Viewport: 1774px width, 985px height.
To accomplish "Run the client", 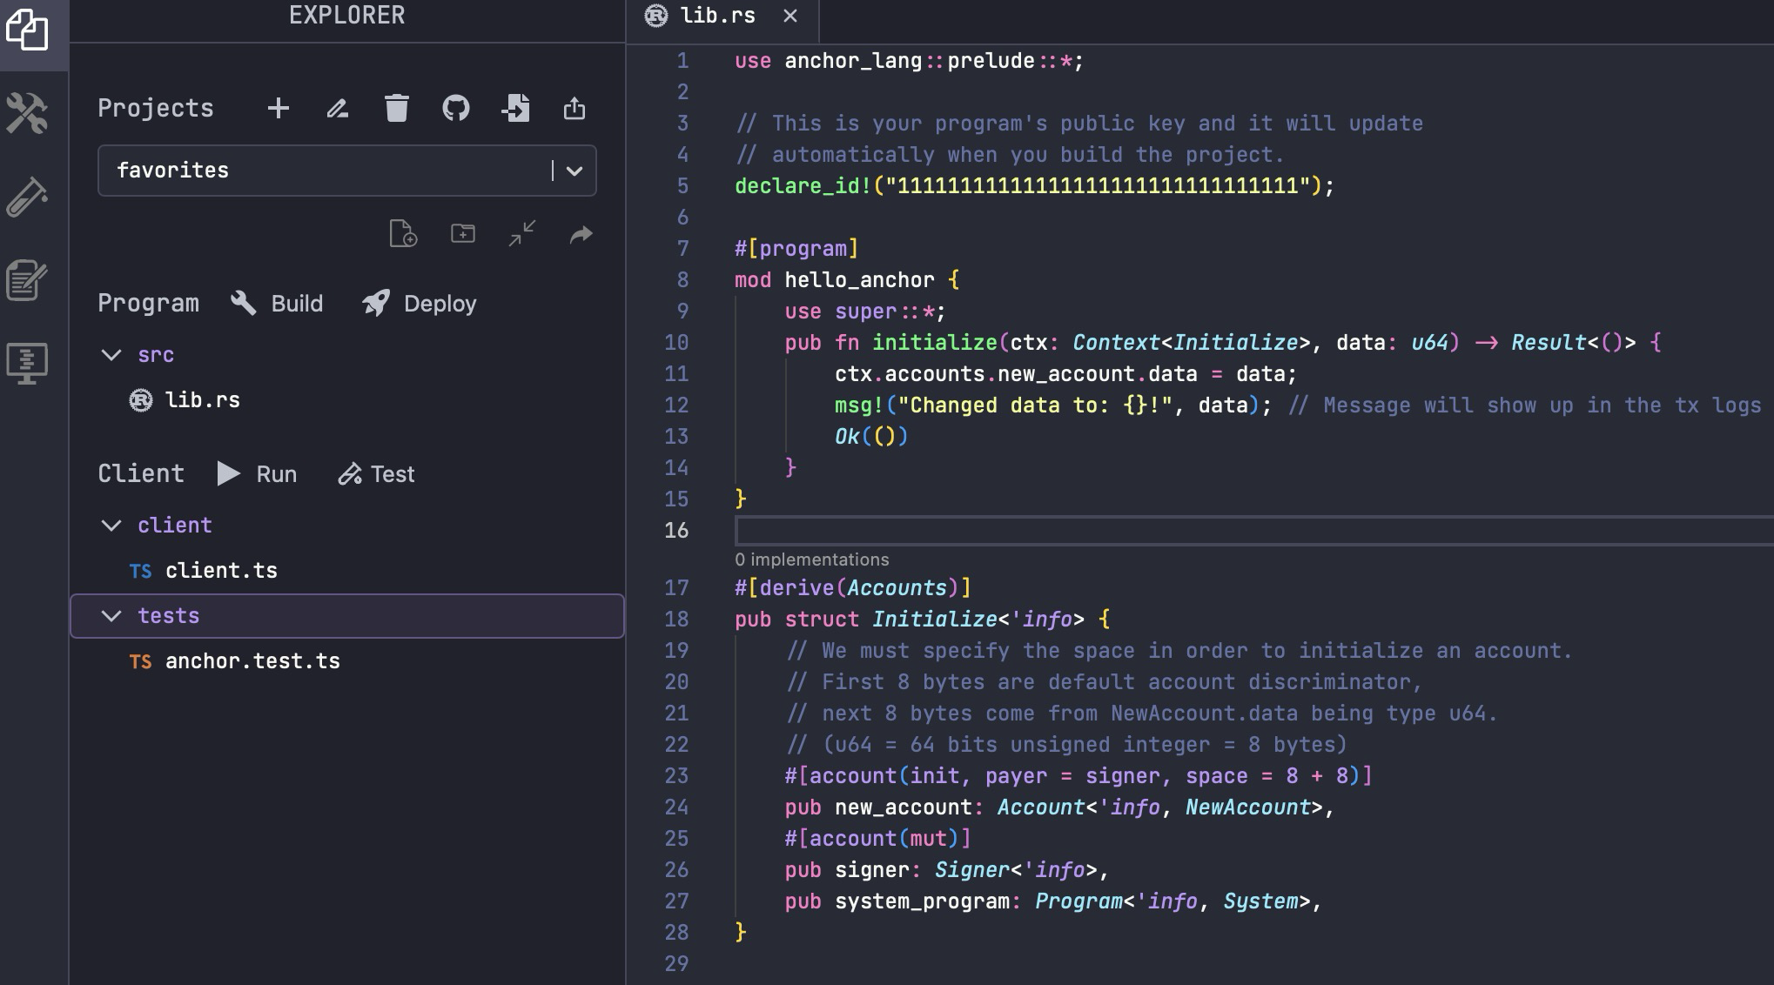I will pyautogui.click(x=257, y=473).
